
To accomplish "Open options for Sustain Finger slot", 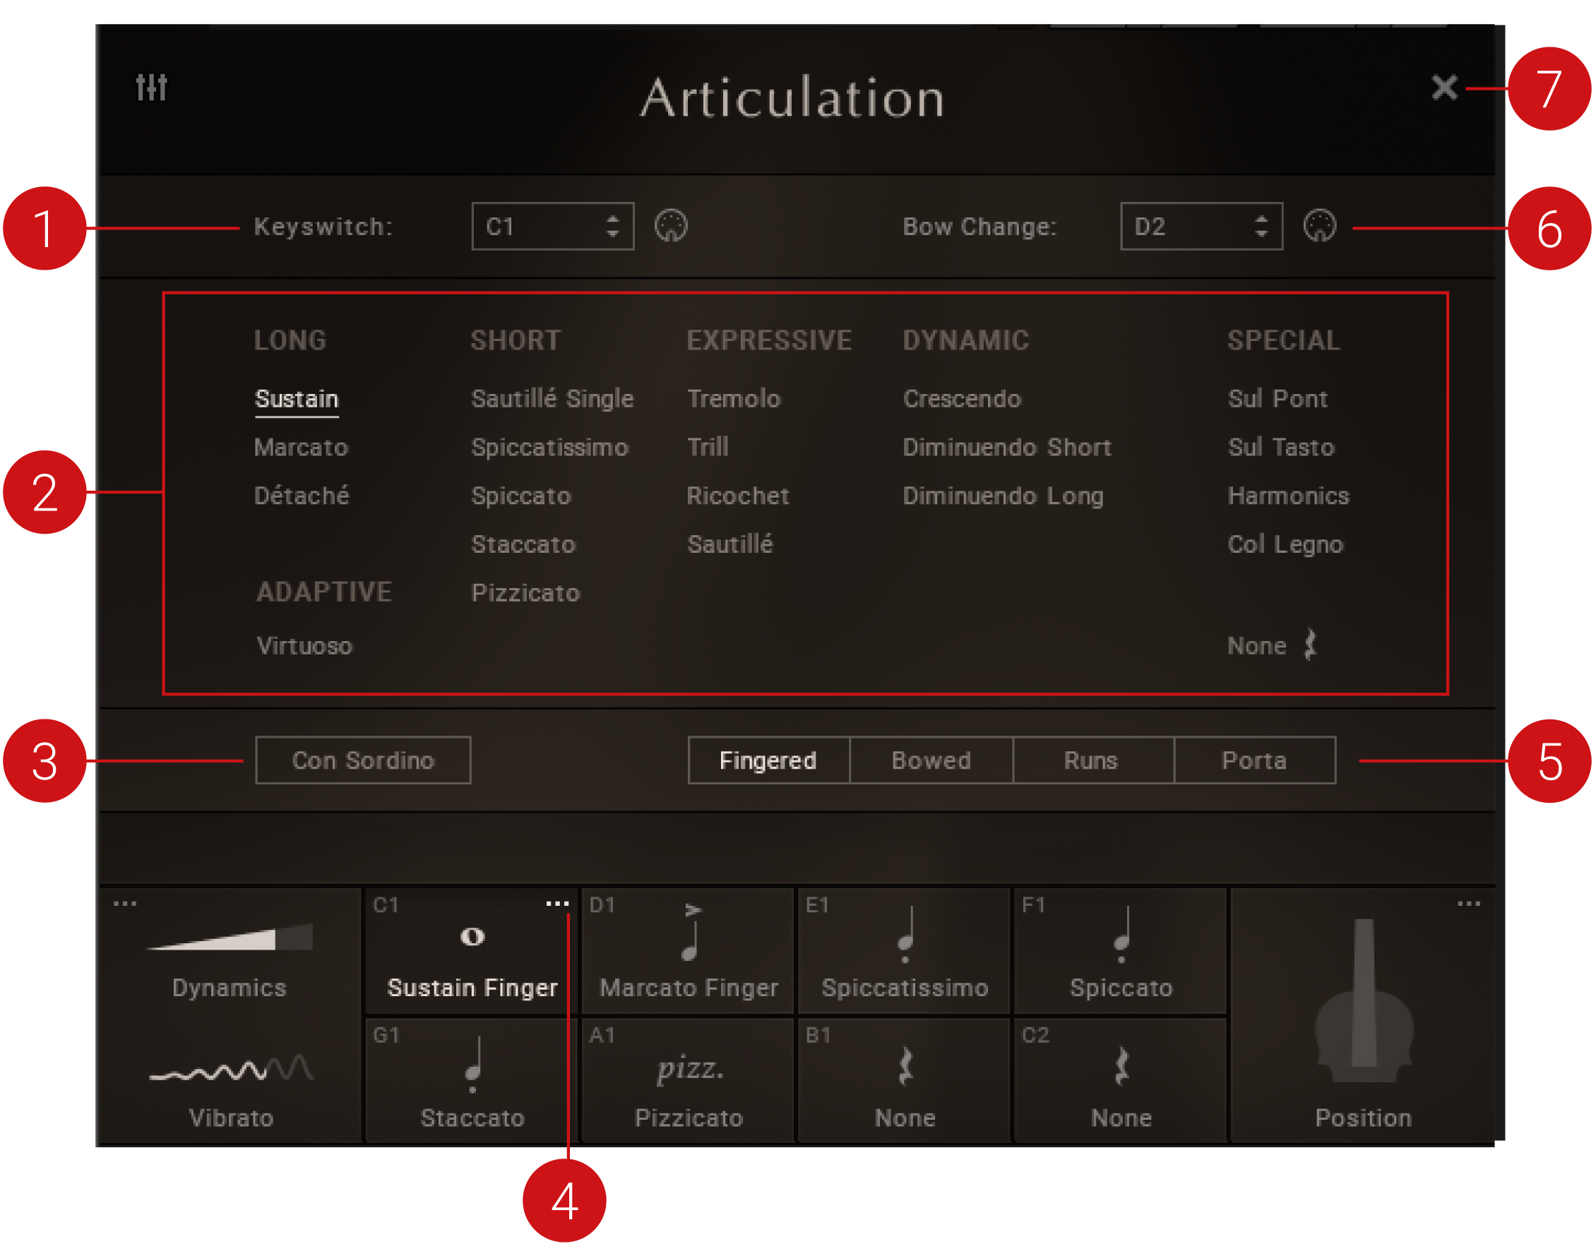I will (x=558, y=904).
